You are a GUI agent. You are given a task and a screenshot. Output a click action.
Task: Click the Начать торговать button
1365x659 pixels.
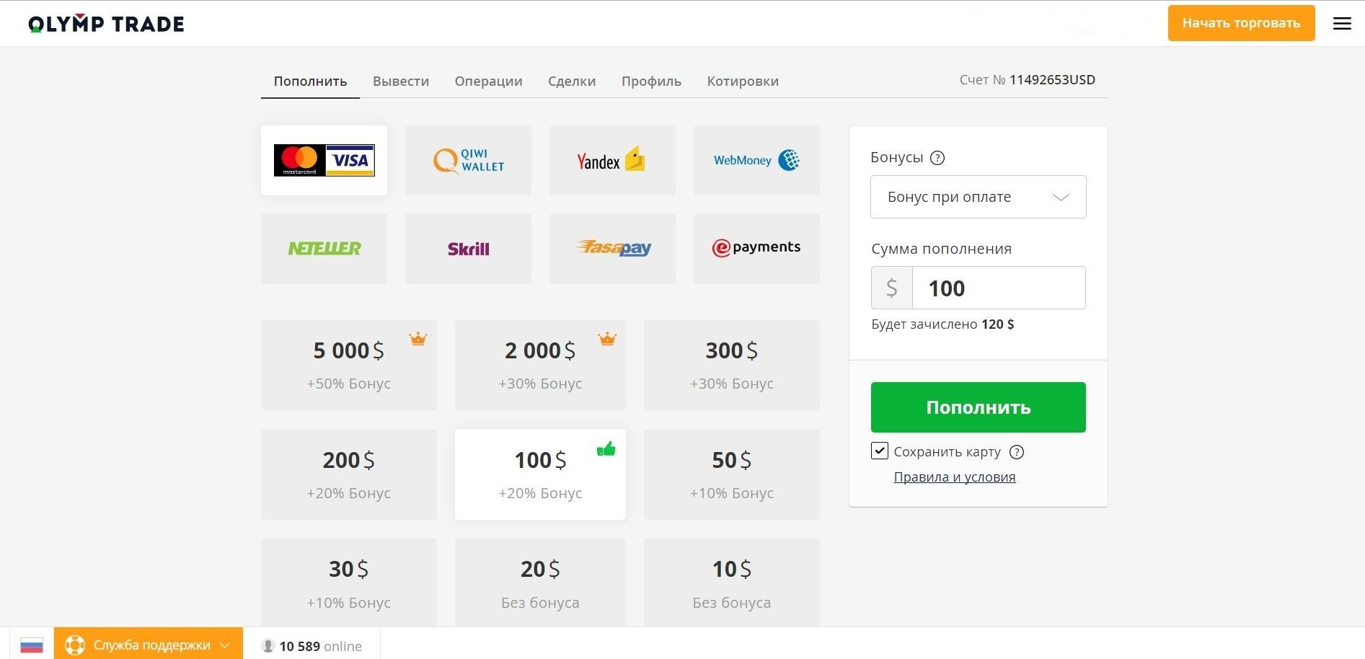pyautogui.click(x=1242, y=23)
